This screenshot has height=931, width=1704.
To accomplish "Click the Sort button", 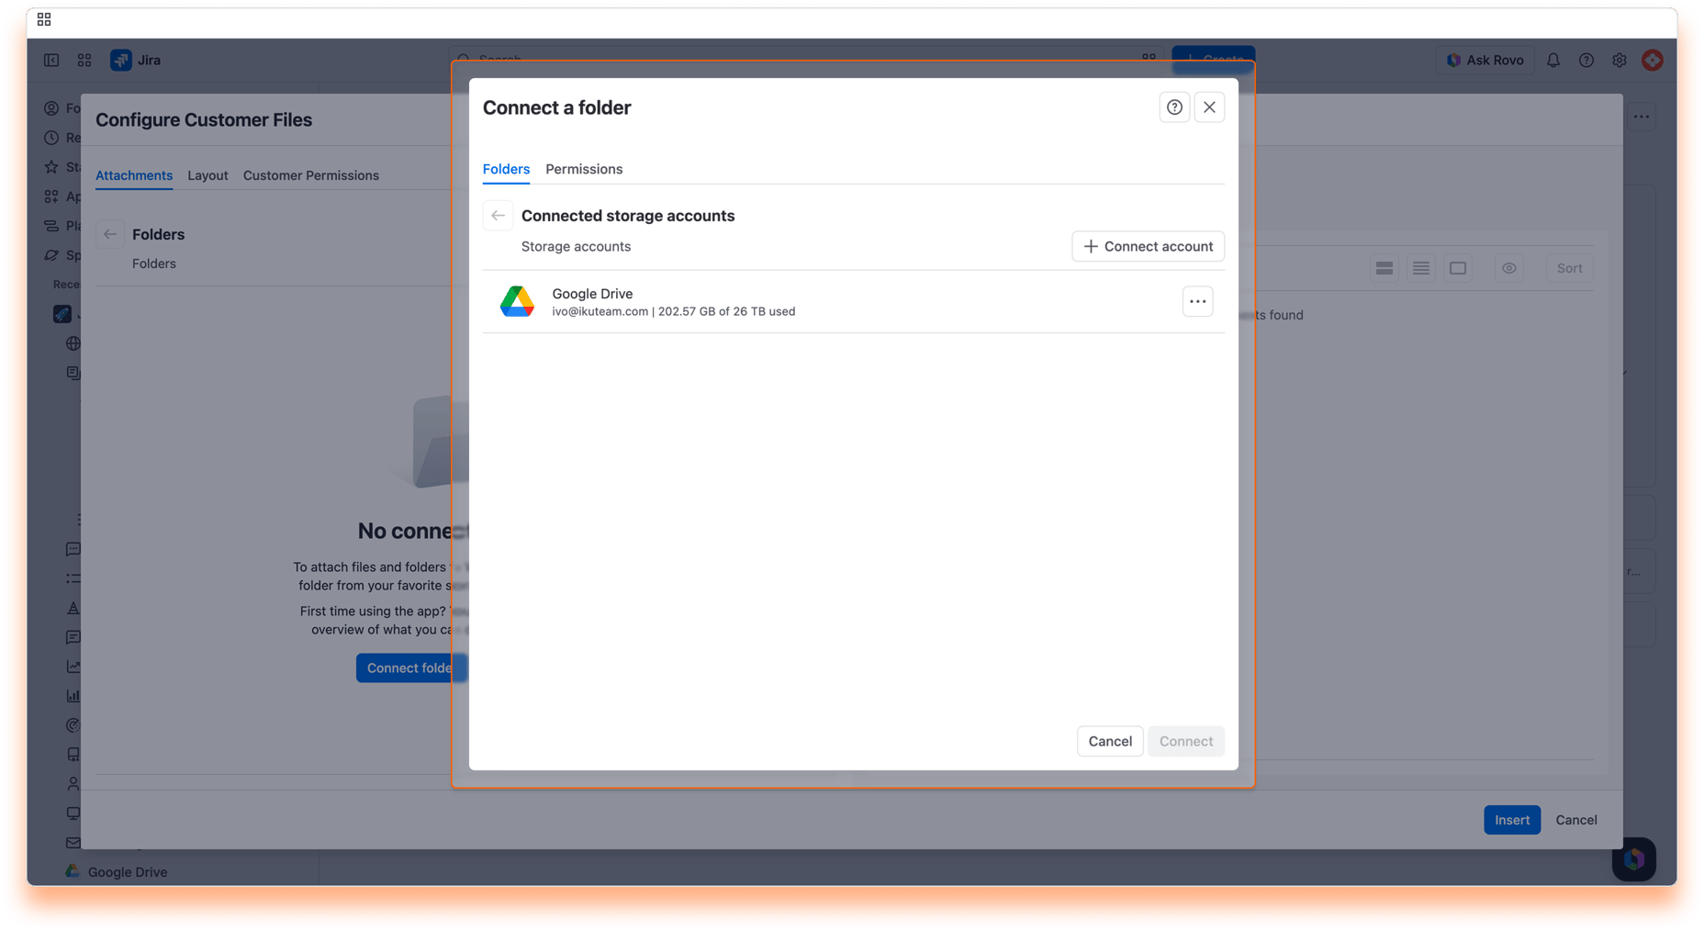I will point(1569,268).
